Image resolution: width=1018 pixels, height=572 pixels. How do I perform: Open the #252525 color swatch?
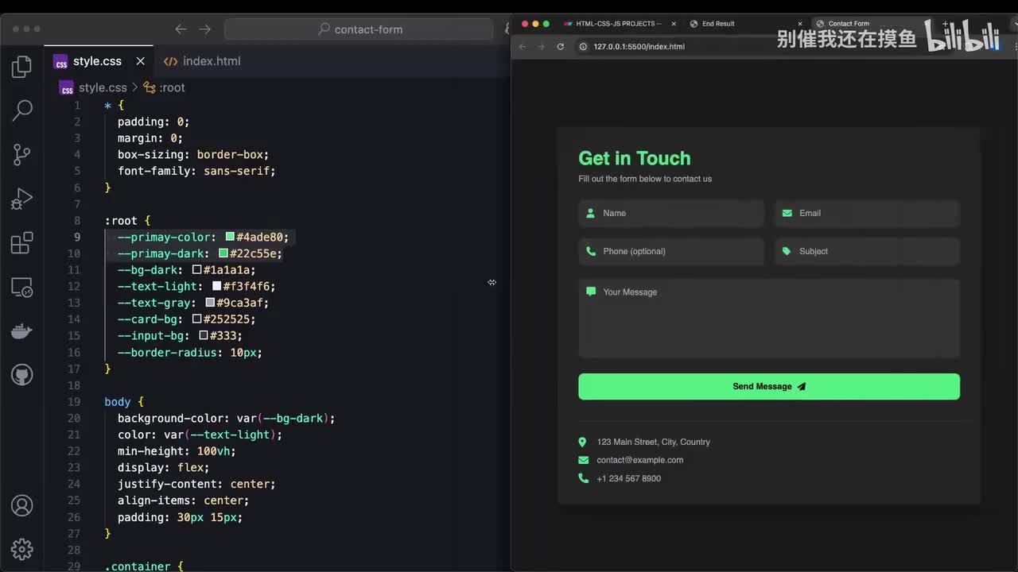coord(196,319)
